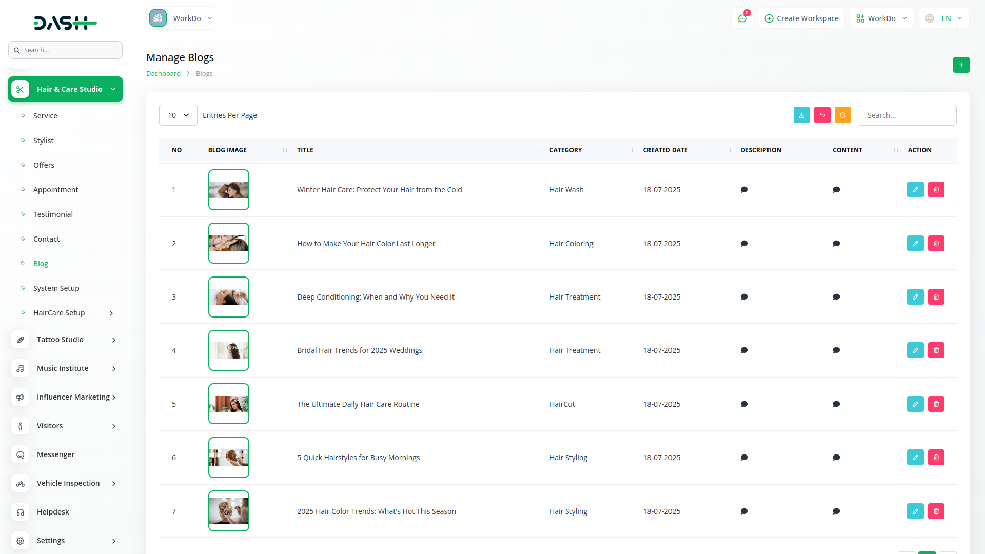Click the Create Workspace button
The width and height of the screenshot is (985, 554).
click(801, 18)
